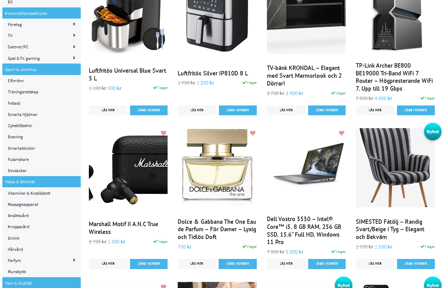Open the striped SIMESTED armchair image
Viewport: 447px width, 288px height.
pyautogui.click(x=395, y=168)
